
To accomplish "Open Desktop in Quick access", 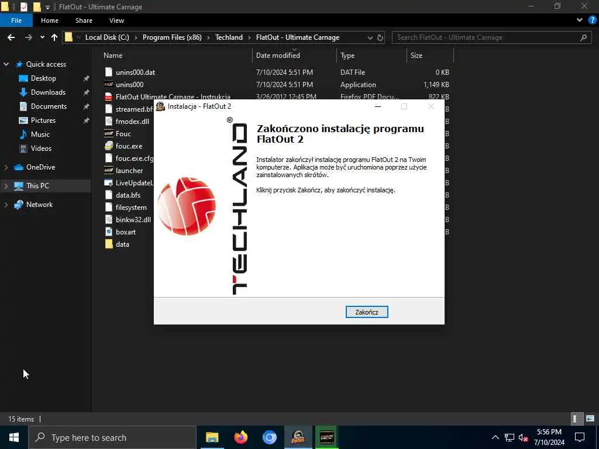I will point(43,78).
